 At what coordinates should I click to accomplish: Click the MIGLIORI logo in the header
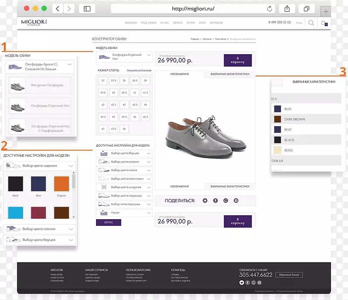click(x=34, y=22)
